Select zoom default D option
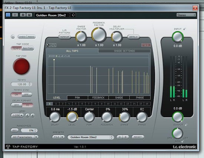 [56, 56]
